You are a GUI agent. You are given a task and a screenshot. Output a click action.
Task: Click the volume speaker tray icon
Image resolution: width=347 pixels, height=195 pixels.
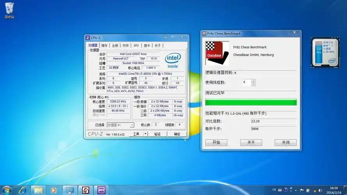point(320,190)
